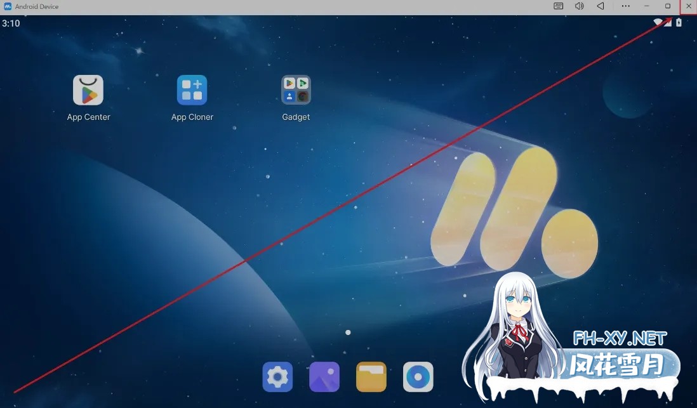Open Settings gear in the dock
Viewport: 697px width, 408px height.
pos(277,377)
